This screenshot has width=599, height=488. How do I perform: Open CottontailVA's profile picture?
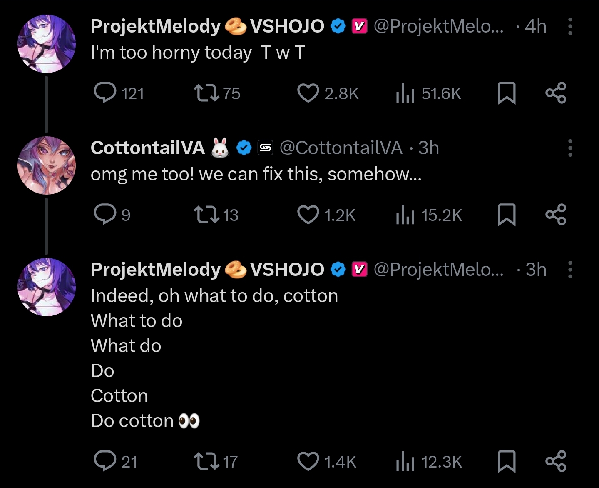47,165
